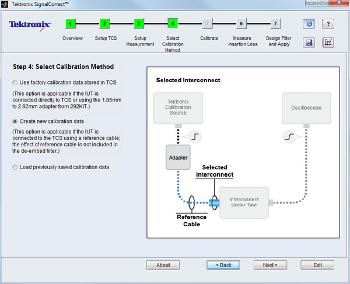Click the Tektronix logo
Viewport: 350px width, 284px height.
(x=30, y=24)
